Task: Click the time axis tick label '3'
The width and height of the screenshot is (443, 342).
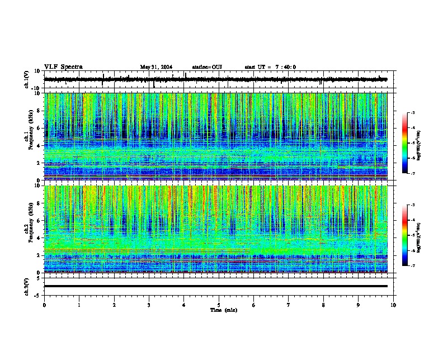Action: tap(149, 305)
